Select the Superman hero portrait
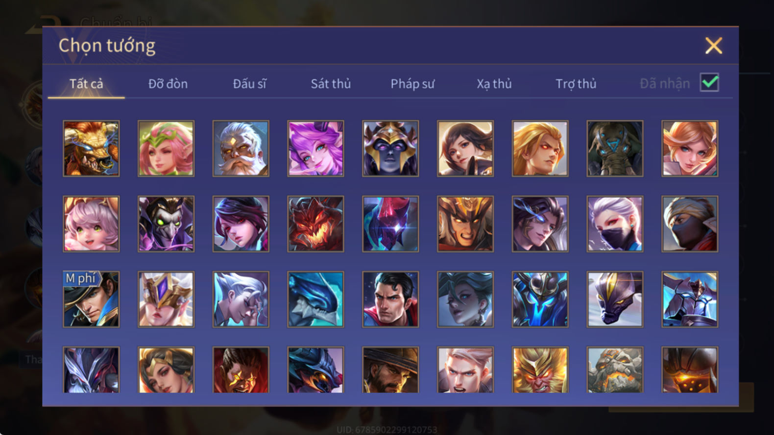The width and height of the screenshot is (774, 435). 390,299
